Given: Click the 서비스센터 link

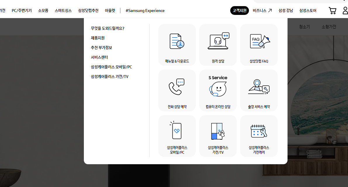Looking at the screenshot, I should pos(99,57).
